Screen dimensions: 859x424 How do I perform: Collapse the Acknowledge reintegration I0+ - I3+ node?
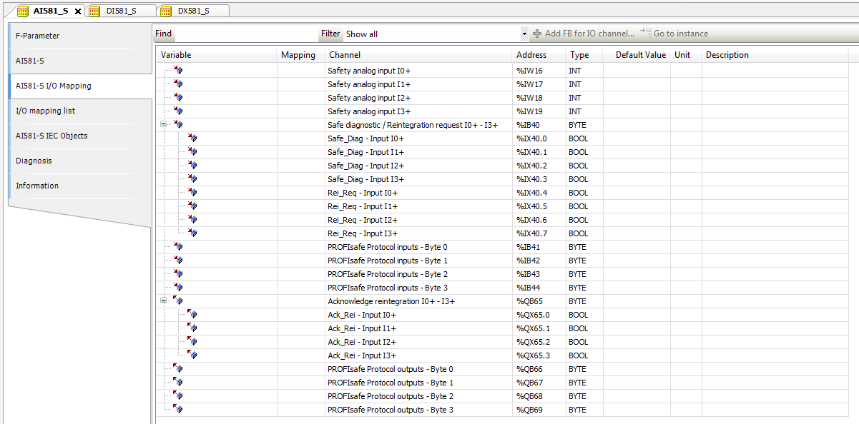click(x=164, y=301)
